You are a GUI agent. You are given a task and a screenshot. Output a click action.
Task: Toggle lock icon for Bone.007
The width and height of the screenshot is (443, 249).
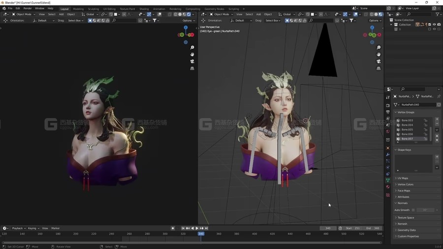(x=425, y=139)
